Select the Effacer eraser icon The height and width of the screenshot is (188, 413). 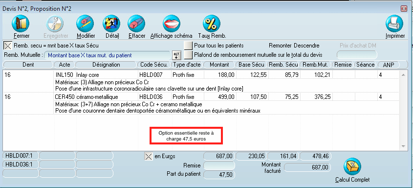(x=136, y=23)
